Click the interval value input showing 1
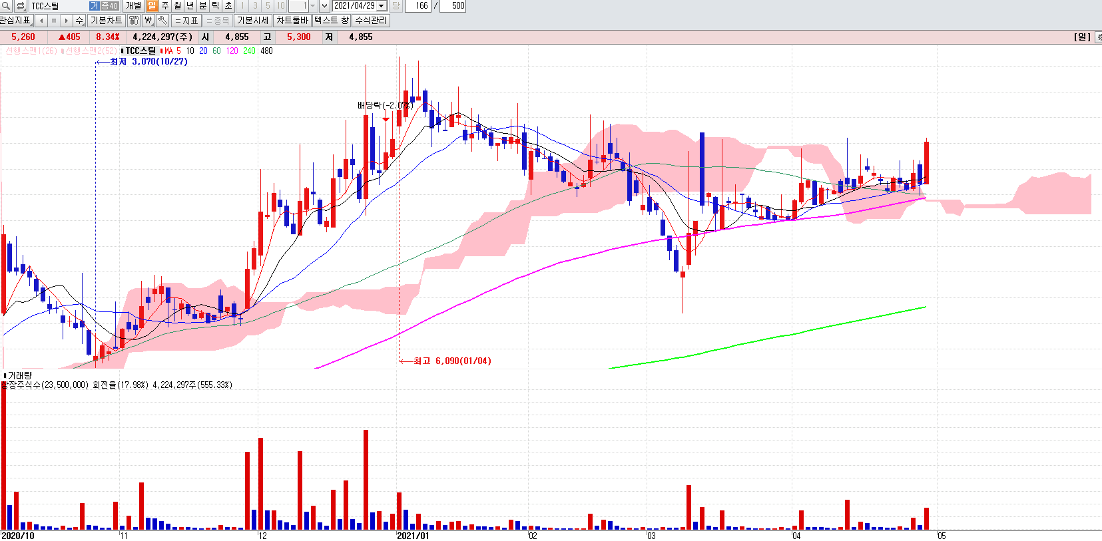This screenshot has height=541, width=1102. point(298,6)
